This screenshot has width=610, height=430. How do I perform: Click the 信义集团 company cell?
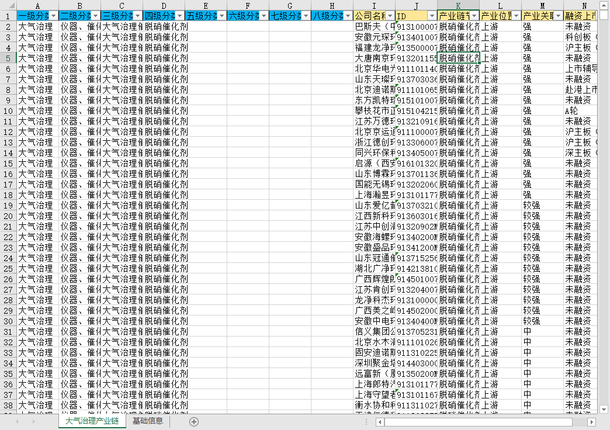pos(375,331)
